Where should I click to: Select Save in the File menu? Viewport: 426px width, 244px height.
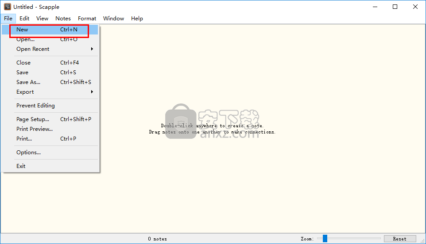click(x=50, y=72)
